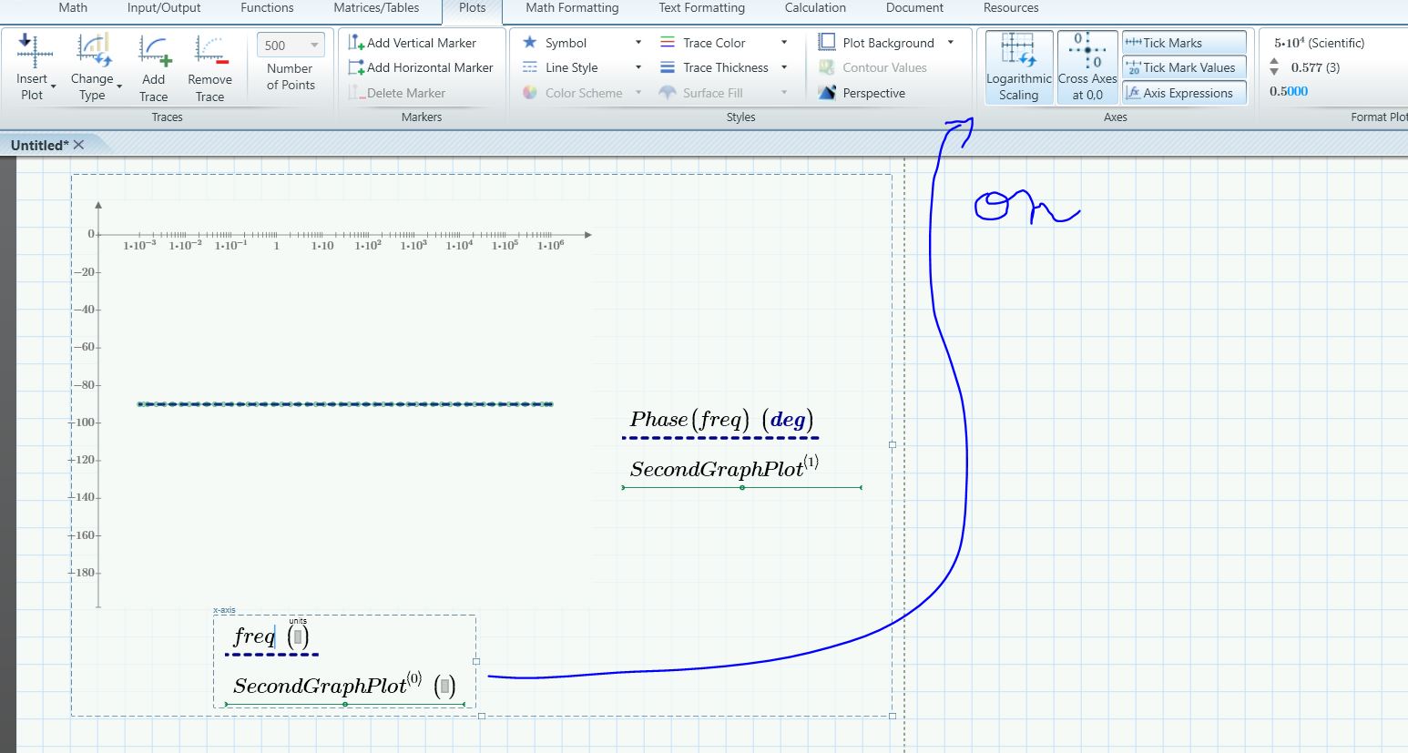Viewport: 1408px width, 753px height.
Task: Click the Remove Trace icon
Action: [209, 53]
